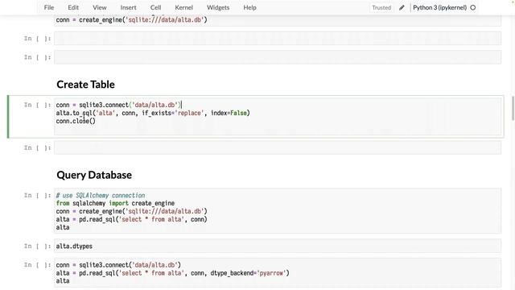
Task: Open the Insert menu
Action: (128, 7)
